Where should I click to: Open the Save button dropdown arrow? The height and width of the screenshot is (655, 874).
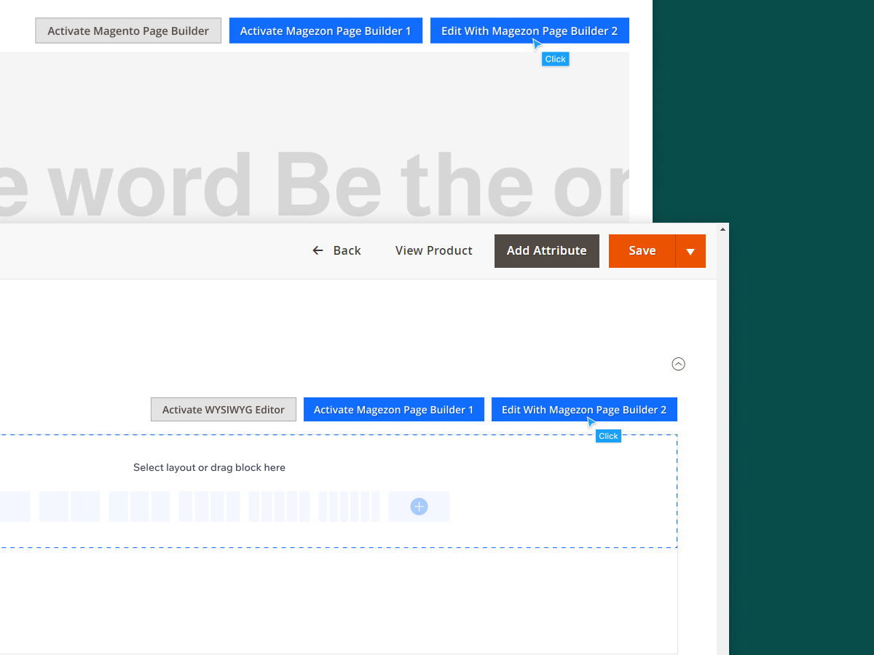(690, 251)
